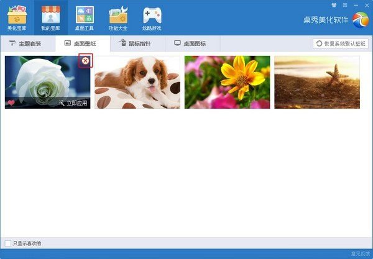
Task: Click the 桌秀美化软件 colorful logo
Action: (x=360, y=20)
